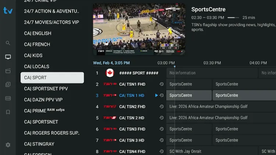
Task: Open the search icon in sidebar
Action: (x=8, y=43)
